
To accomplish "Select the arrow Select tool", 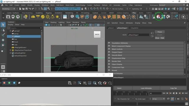I will (3, 25).
